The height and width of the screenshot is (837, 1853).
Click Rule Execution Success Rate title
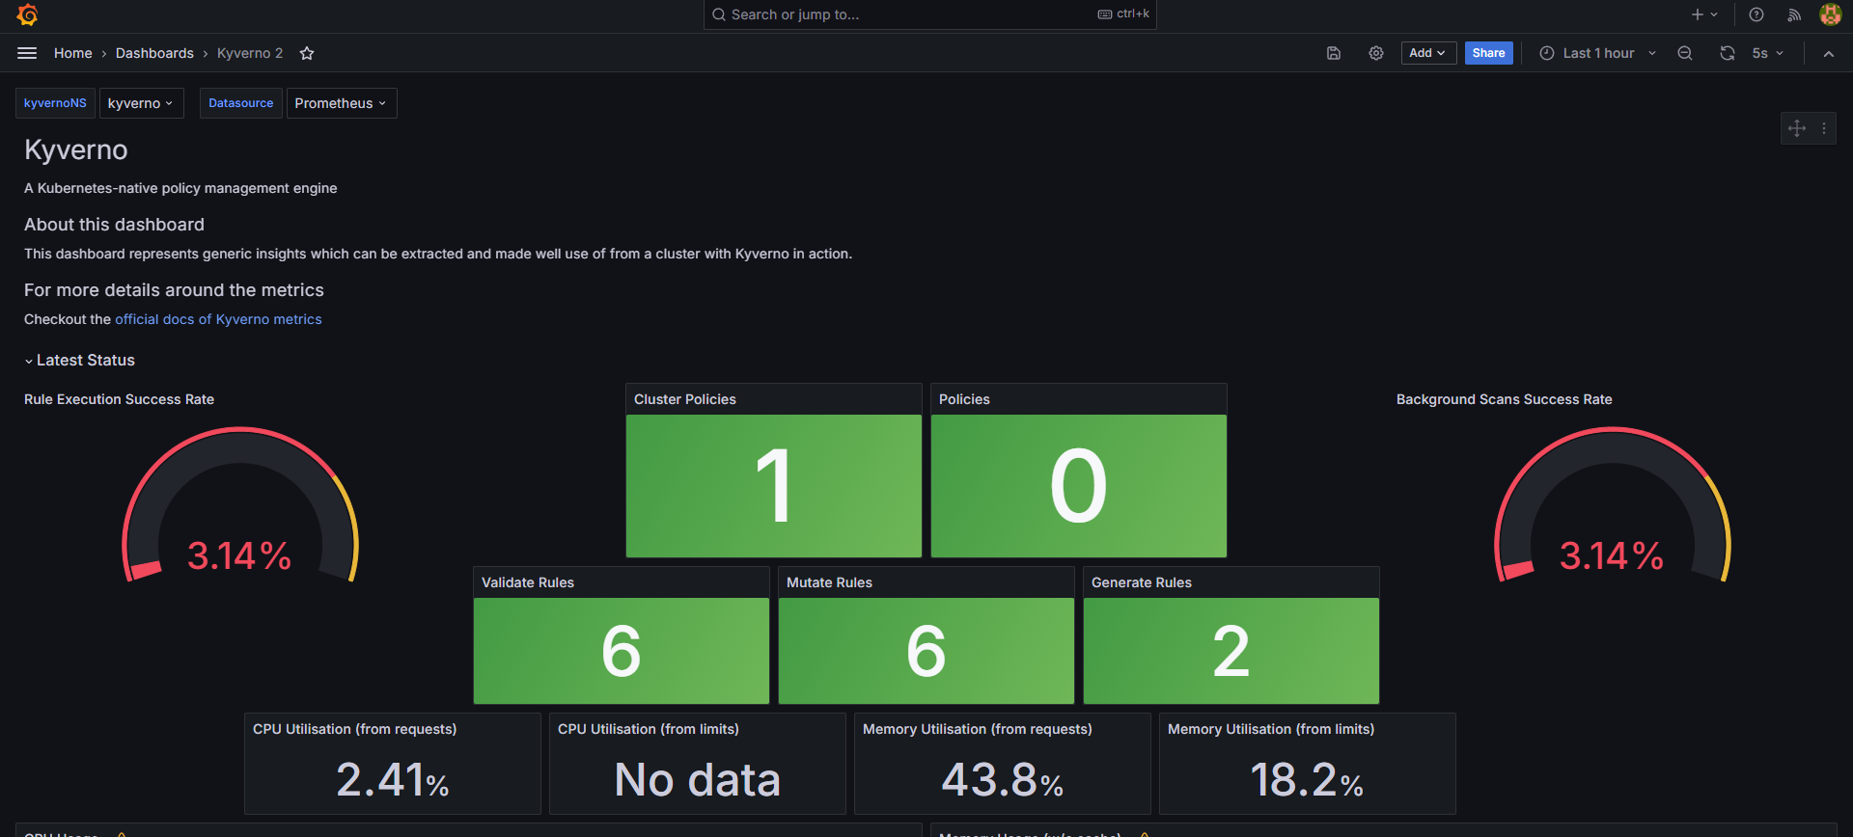(x=119, y=399)
